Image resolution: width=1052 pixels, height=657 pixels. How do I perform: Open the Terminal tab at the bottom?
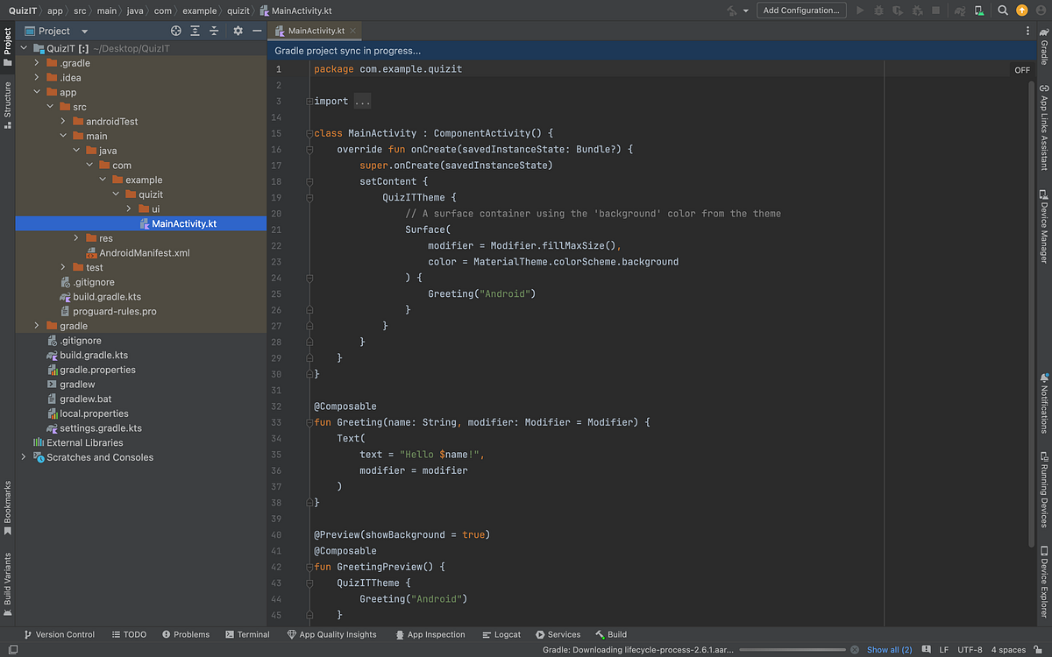(x=247, y=633)
